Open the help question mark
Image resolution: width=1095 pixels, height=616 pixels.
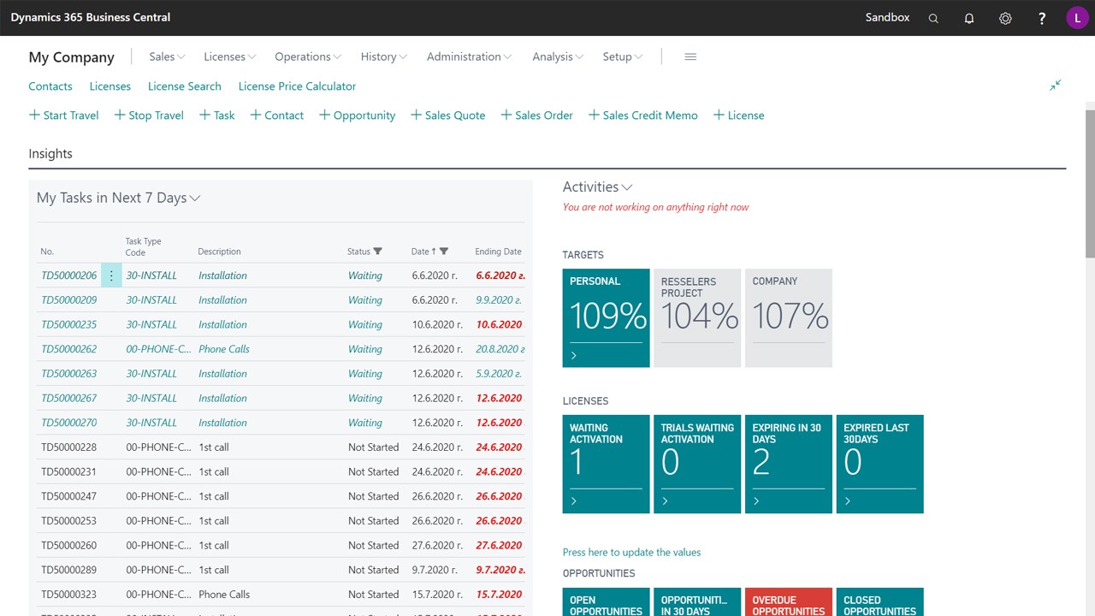point(1041,18)
